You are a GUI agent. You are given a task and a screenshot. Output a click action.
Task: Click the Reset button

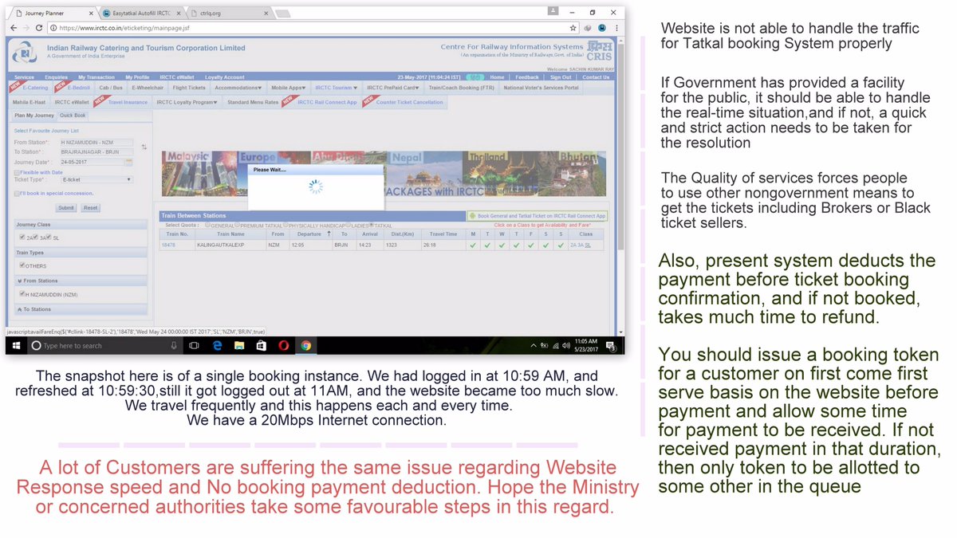point(90,207)
